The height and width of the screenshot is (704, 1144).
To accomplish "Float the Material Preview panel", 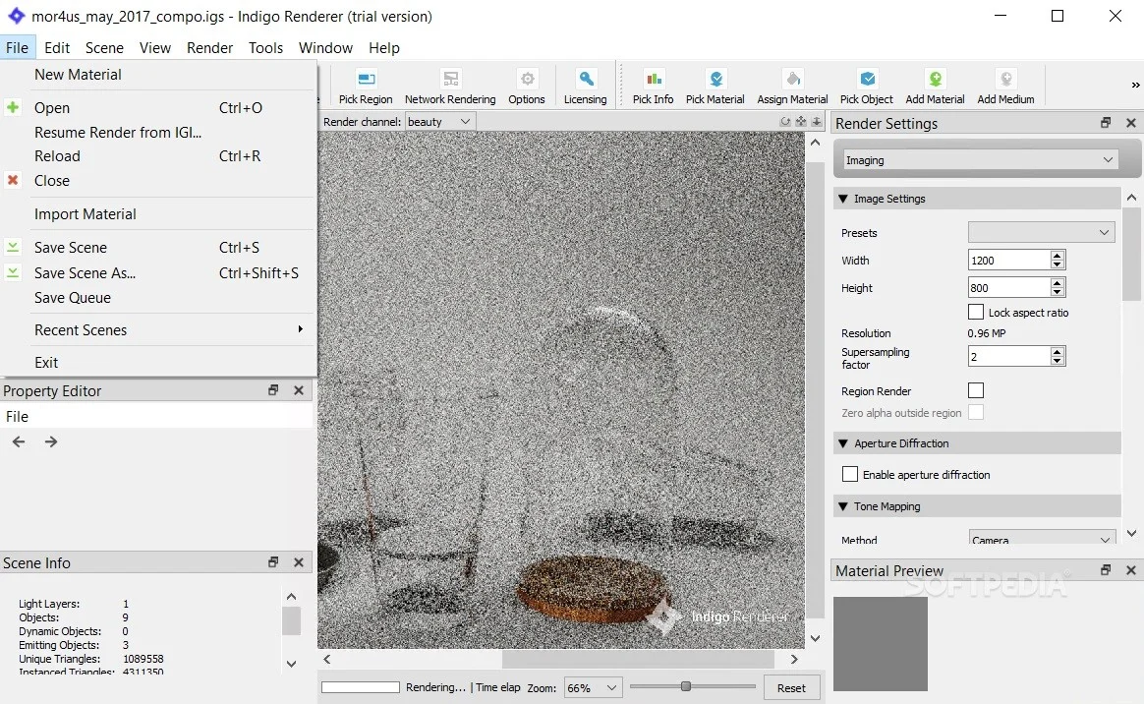I will 1106,569.
